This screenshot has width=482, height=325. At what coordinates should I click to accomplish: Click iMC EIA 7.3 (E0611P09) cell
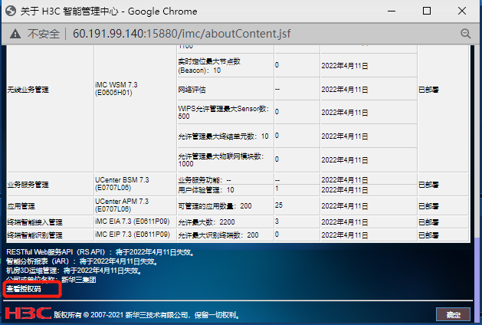point(136,222)
